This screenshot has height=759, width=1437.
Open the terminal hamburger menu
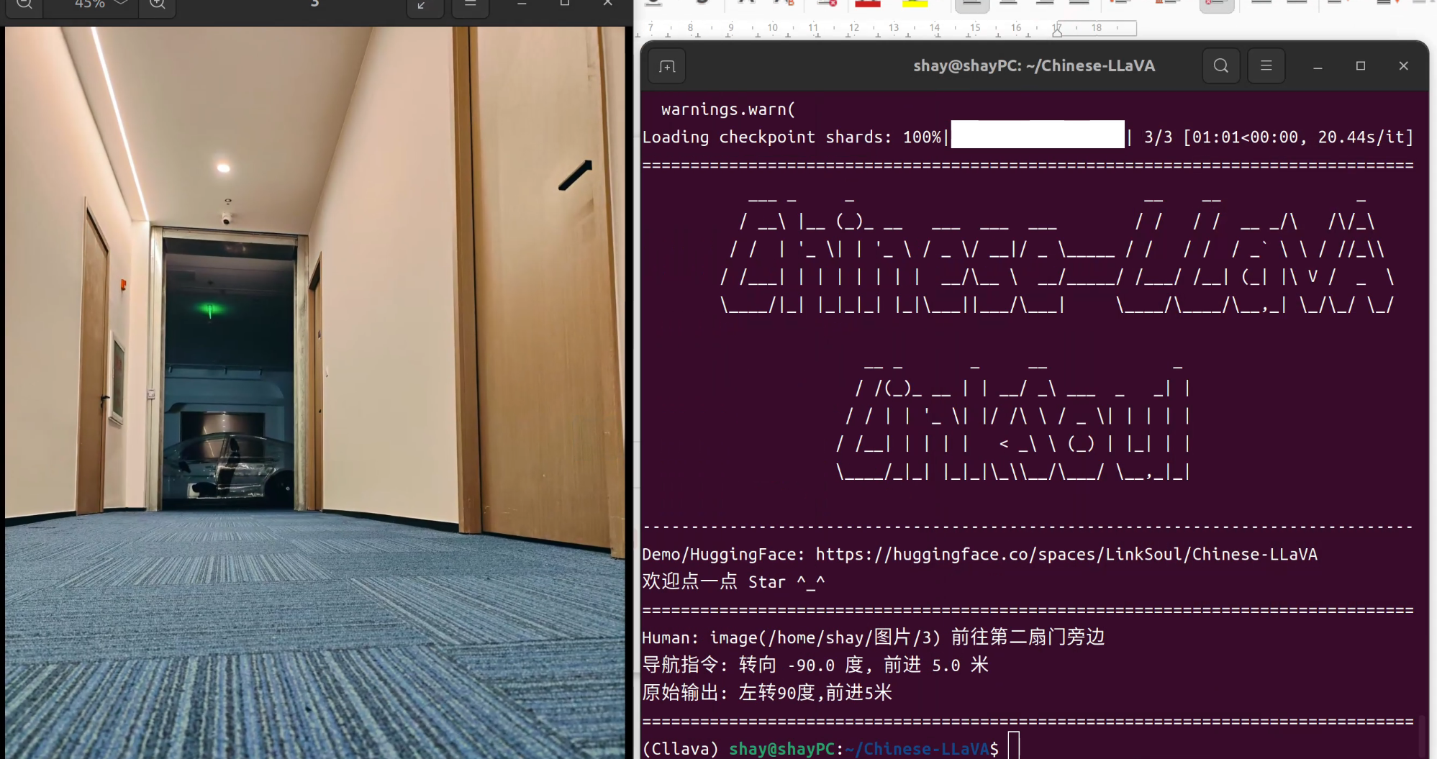[1266, 66]
